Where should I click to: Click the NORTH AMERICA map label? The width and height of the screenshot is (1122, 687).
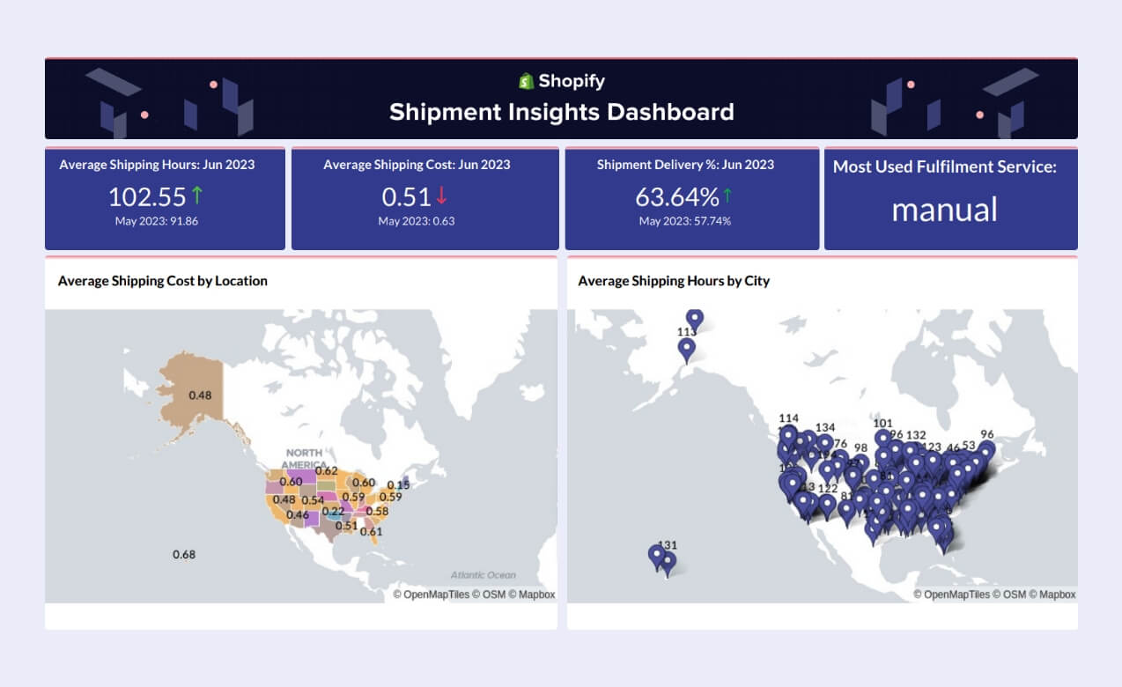[x=305, y=459]
